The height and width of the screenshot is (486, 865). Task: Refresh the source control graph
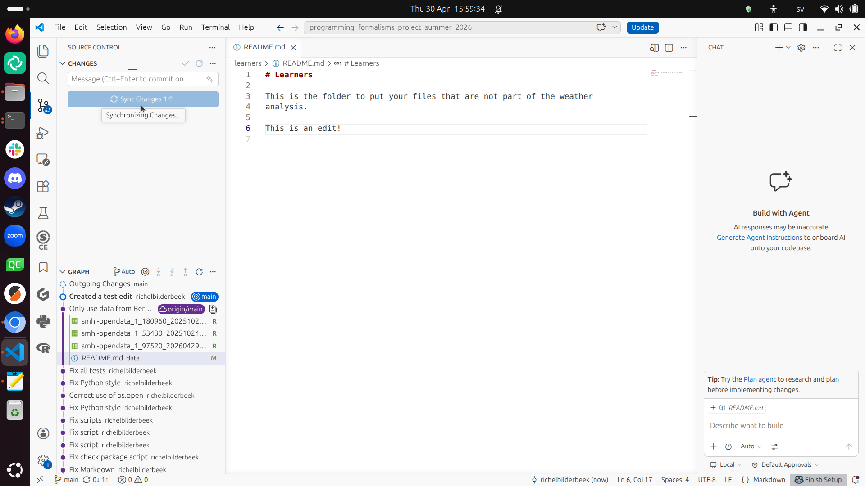pos(199,272)
